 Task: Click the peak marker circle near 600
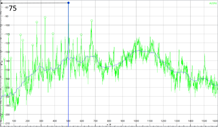[x=81, y=35]
